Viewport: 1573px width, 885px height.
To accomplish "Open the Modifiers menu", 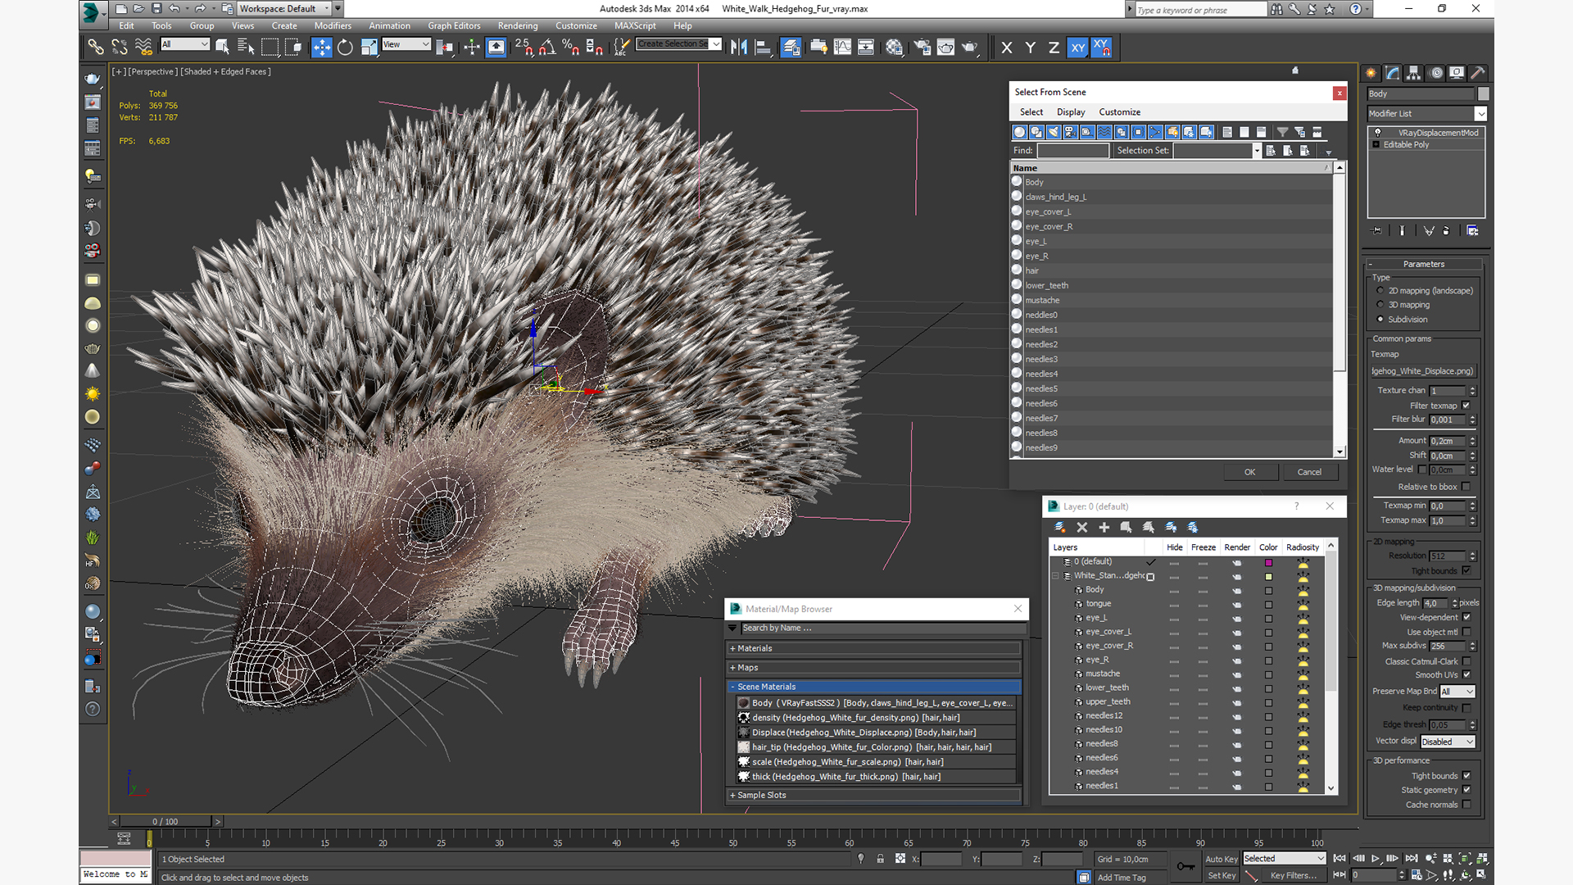I will point(333,25).
